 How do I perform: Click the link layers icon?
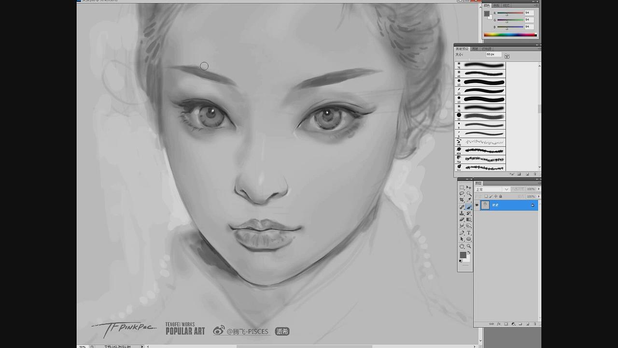click(492, 324)
